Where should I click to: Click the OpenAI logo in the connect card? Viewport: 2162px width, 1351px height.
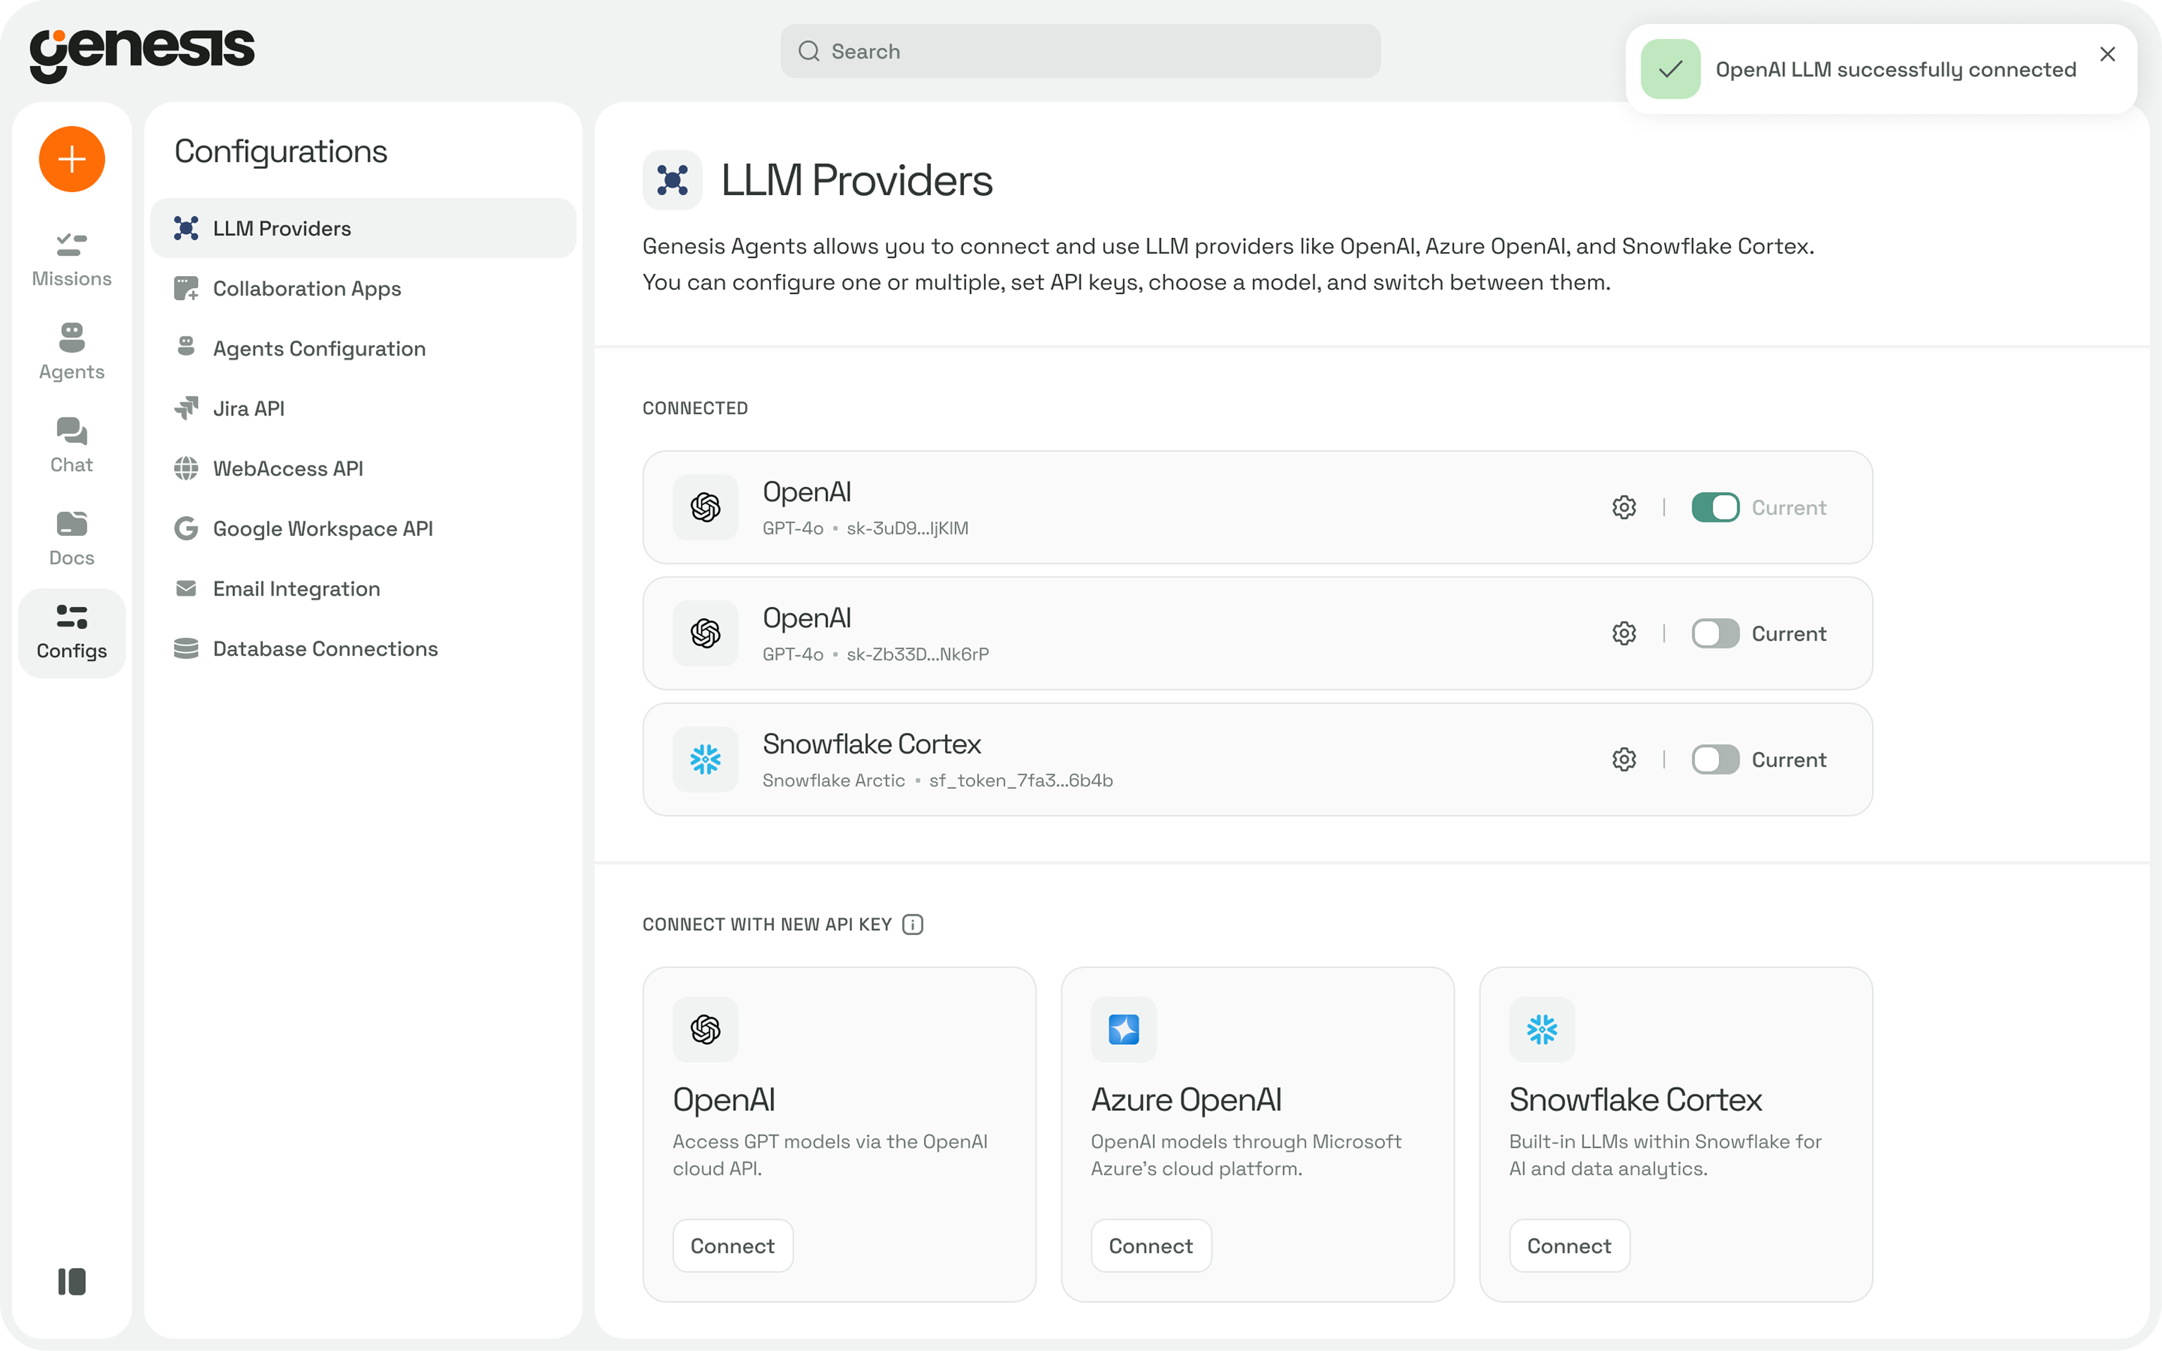click(705, 1029)
